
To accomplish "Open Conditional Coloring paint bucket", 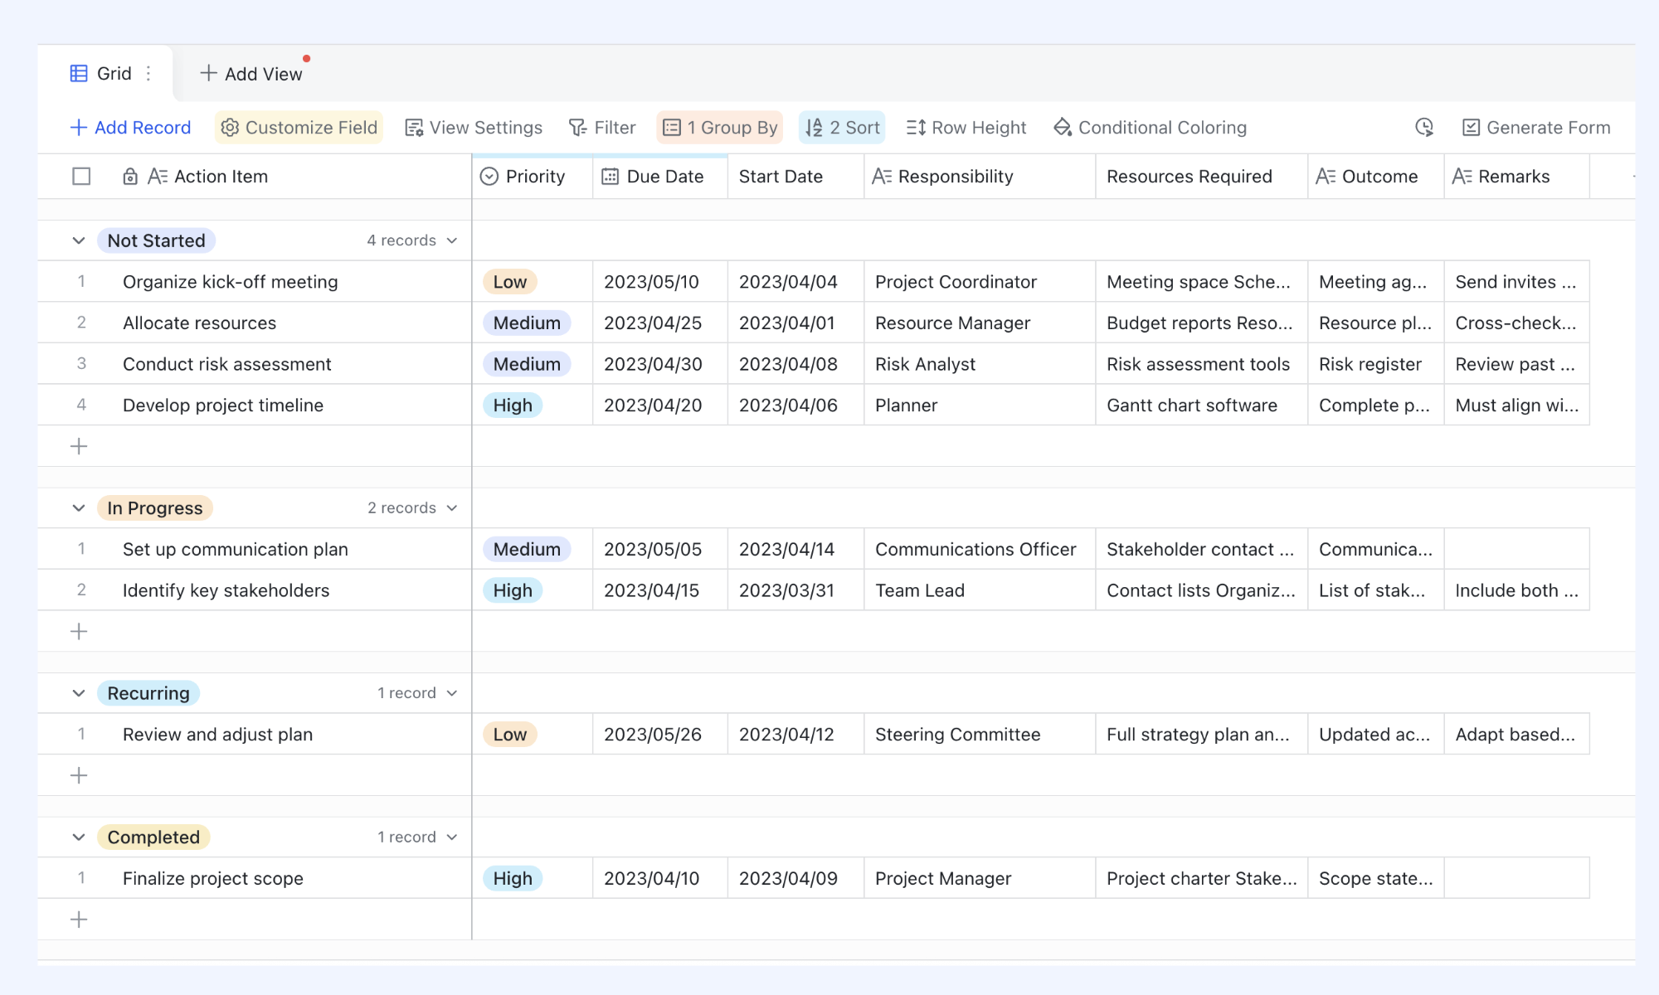I will (x=1063, y=127).
